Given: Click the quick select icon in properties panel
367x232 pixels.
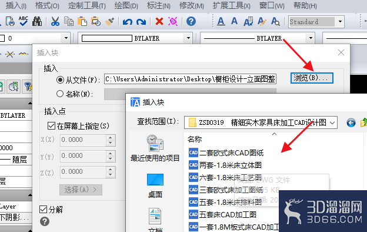Looking at the screenshot, I should pyautogui.click(x=14, y=87).
